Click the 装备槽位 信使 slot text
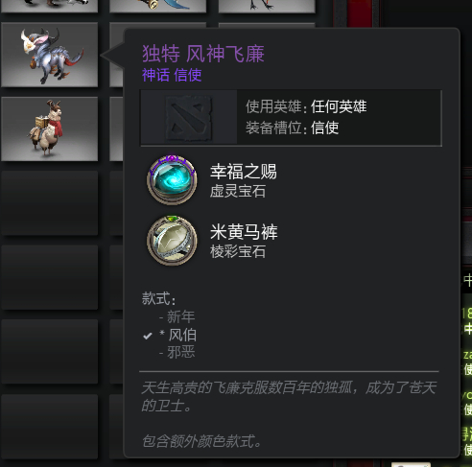The height and width of the screenshot is (467, 472). coord(292,128)
